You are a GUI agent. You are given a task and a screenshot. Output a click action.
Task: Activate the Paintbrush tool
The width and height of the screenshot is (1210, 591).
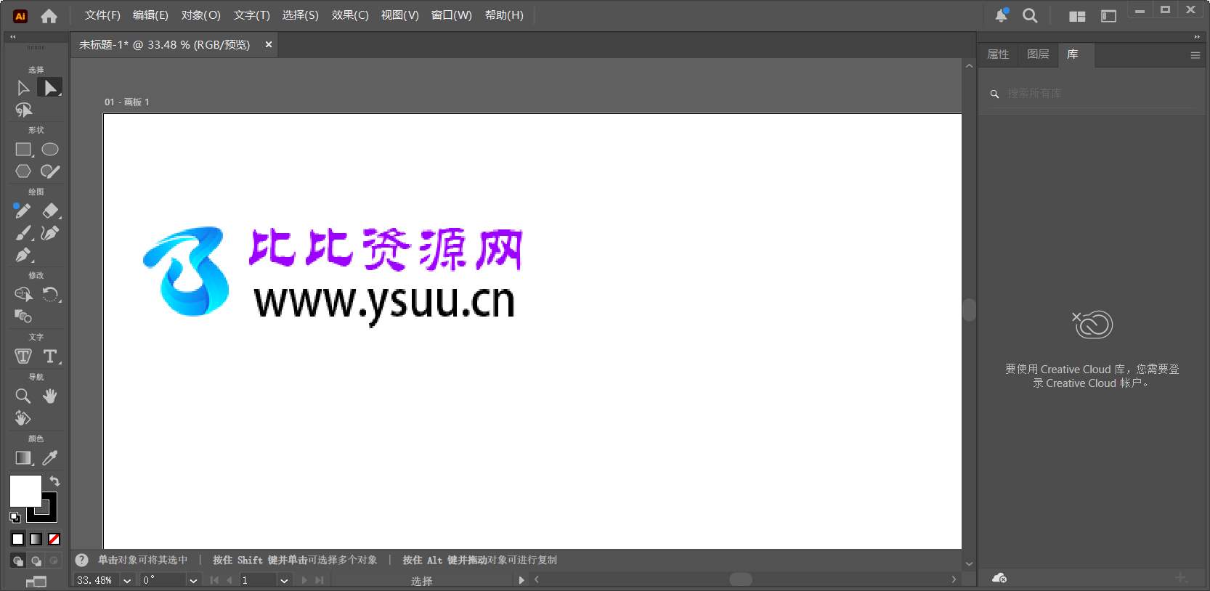pos(23,234)
